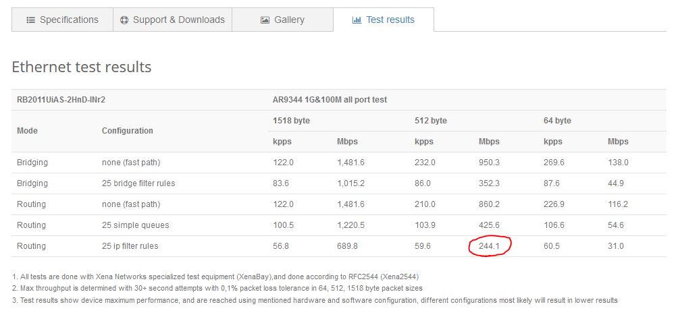Click 'kpps' subheader under 512 byte

tap(424, 142)
